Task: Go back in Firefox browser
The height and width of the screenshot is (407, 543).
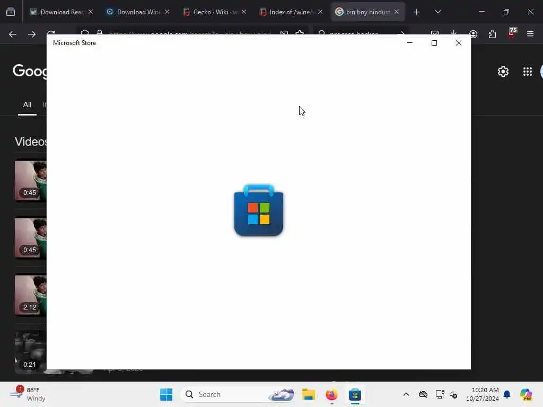Action: (x=13, y=34)
